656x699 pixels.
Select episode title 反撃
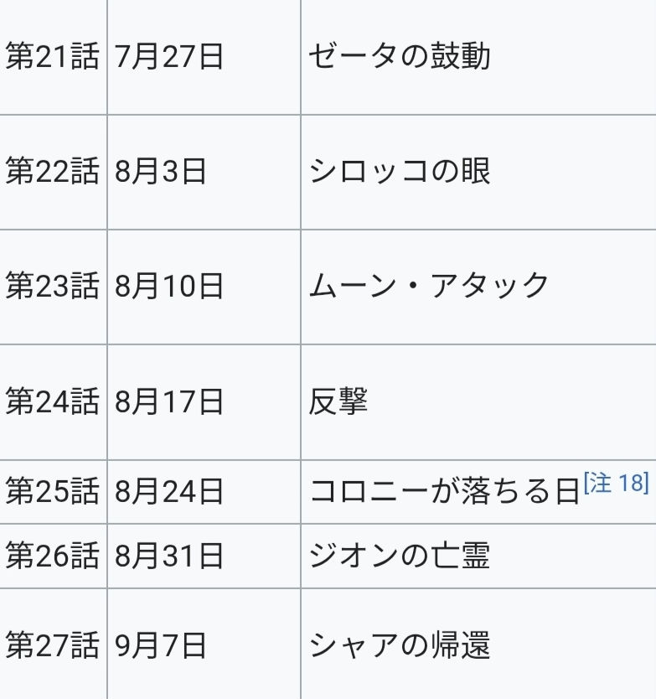338,402
